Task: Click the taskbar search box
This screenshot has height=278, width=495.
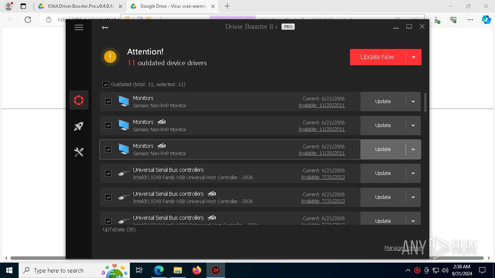Action: [x=73, y=270]
